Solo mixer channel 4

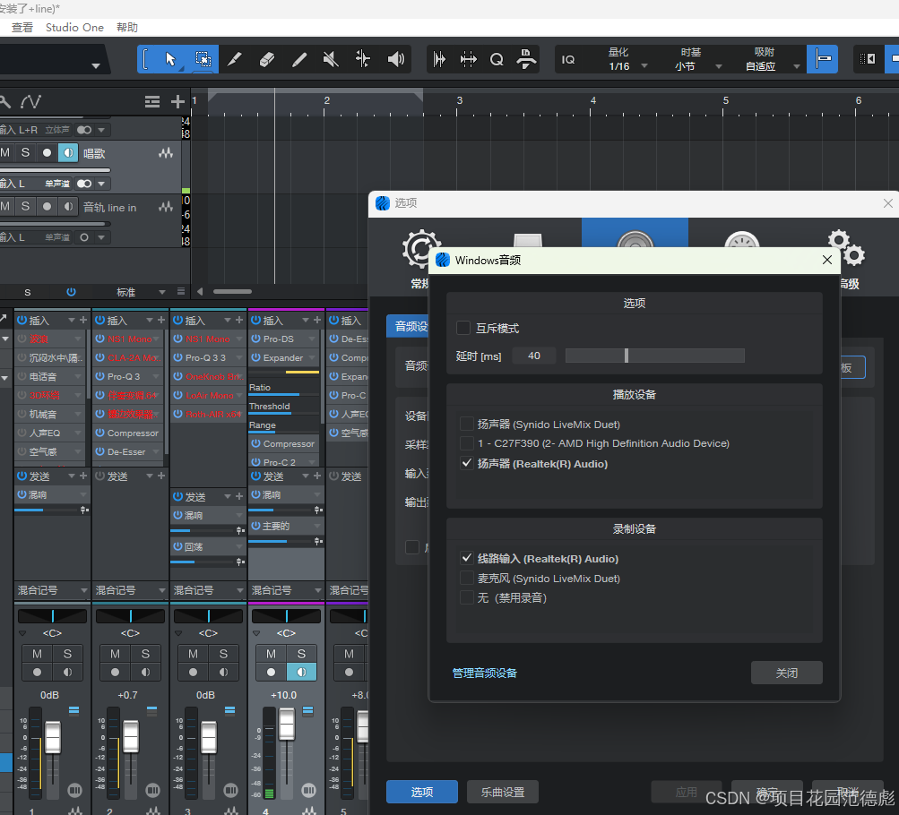click(x=301, y=654)
